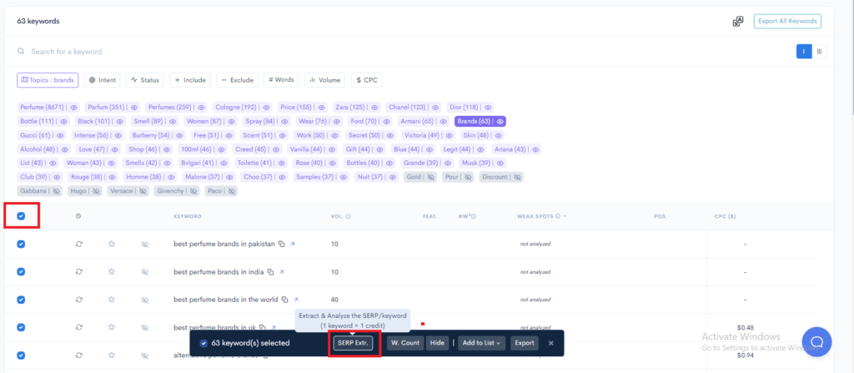This screenshot has width=854, height=373.
Task: Open 'best perfume brands in india' external link
Action: click(x=282, y=271)
